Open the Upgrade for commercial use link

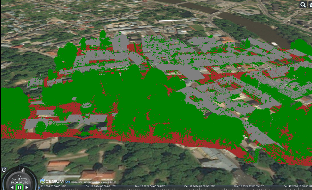click(x=85, y=182)
